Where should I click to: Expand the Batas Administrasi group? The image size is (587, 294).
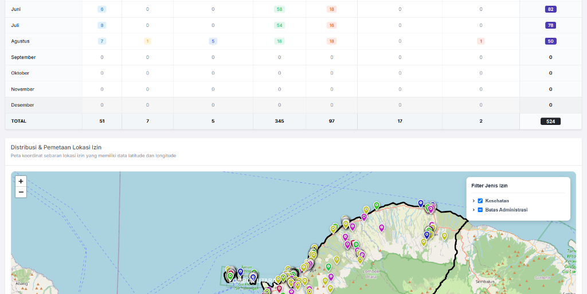473,210
